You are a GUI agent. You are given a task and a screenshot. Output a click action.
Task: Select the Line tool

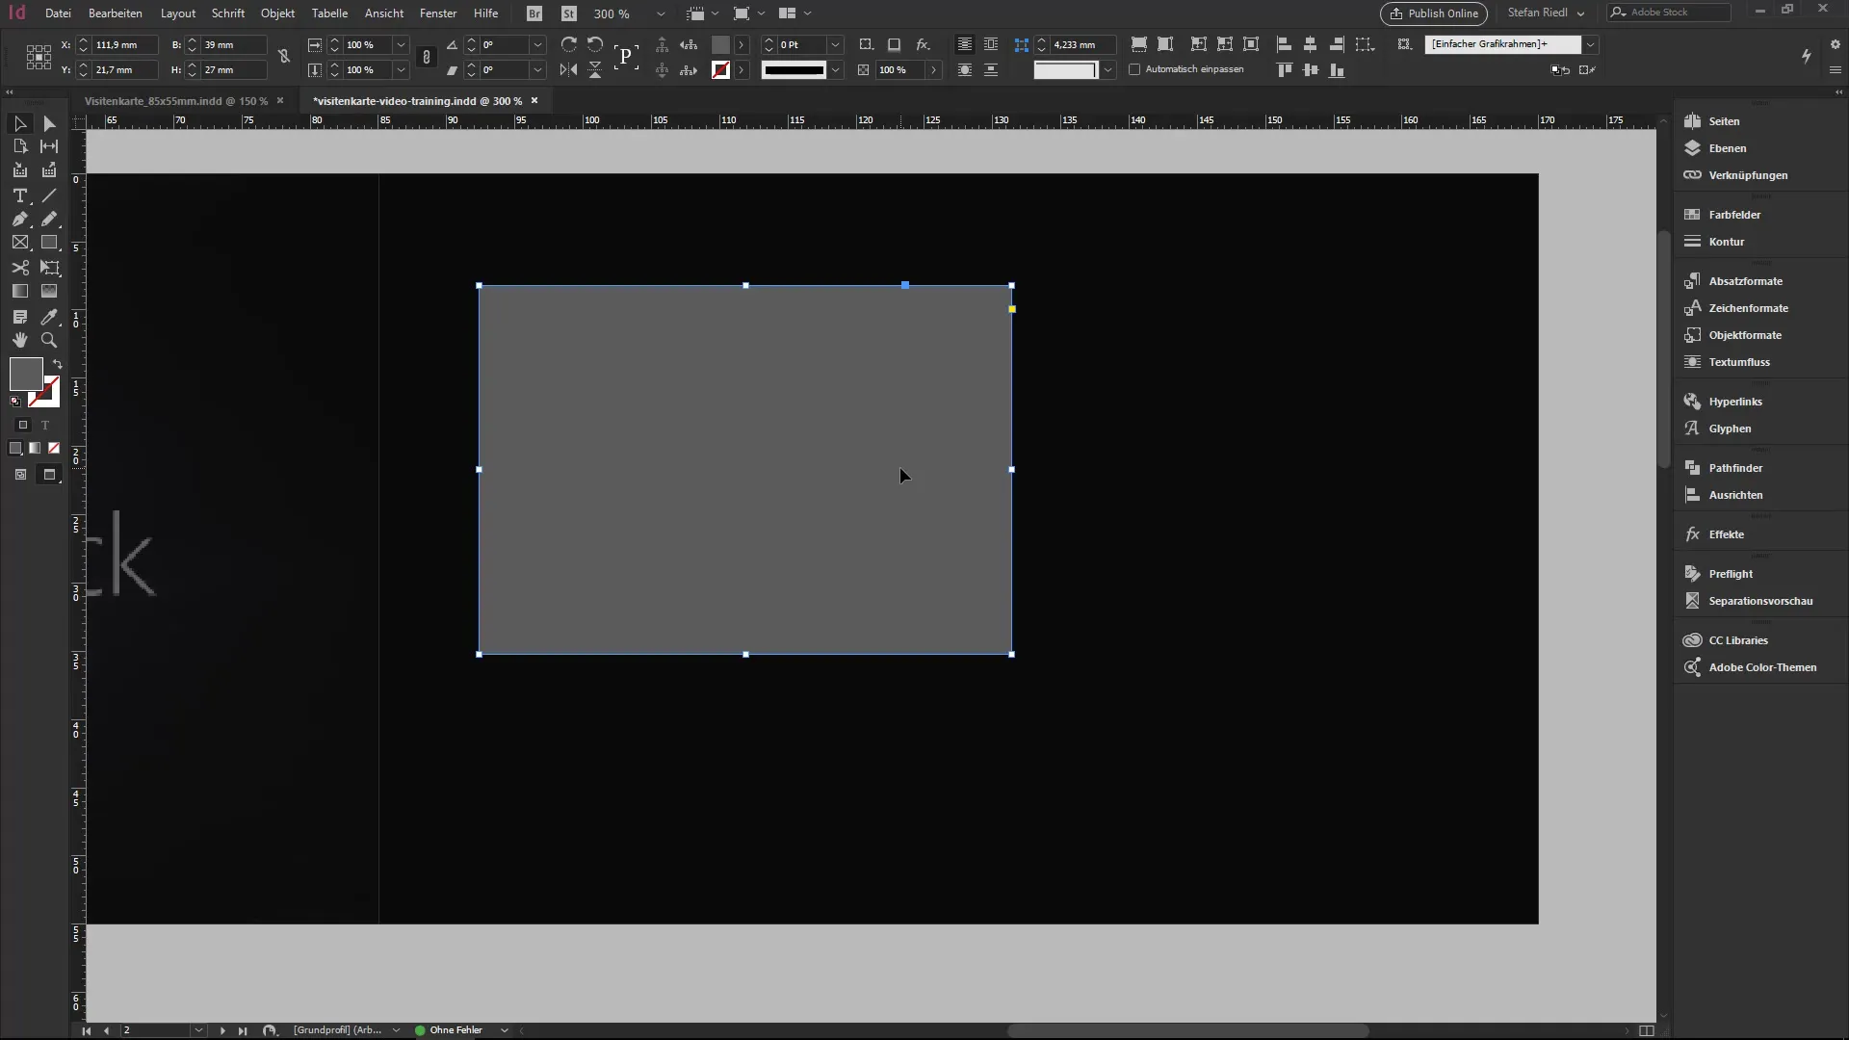pyautogui.click(x=49, y=195)
